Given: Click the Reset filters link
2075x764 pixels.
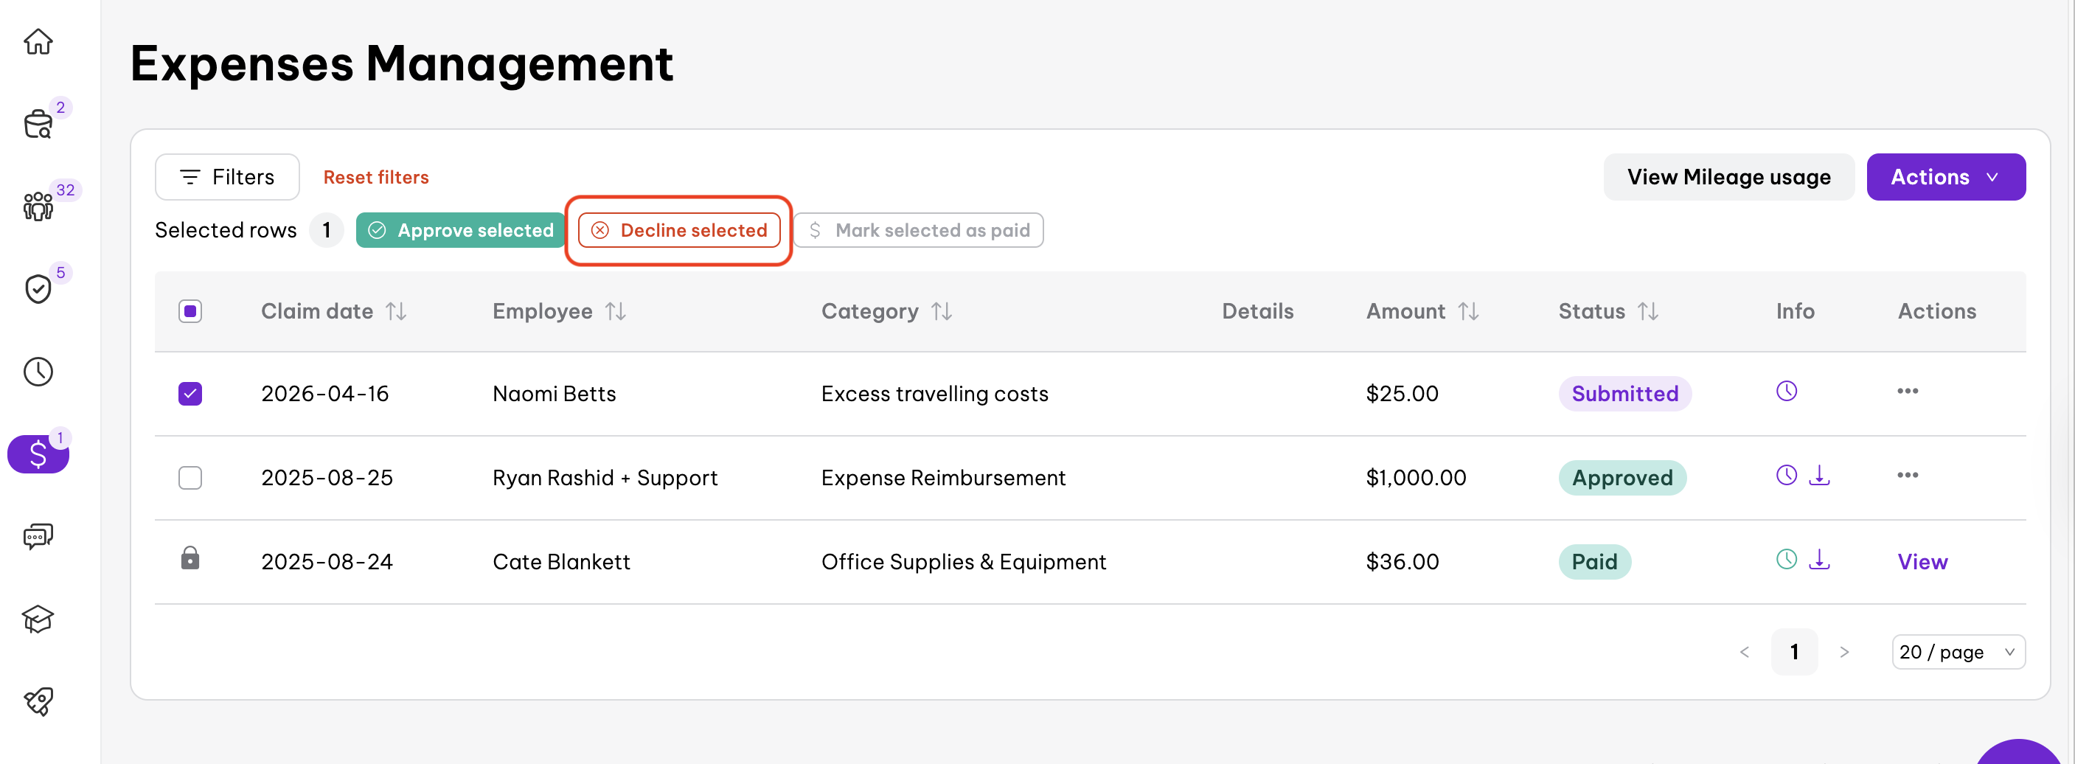Looking at the screenshot, I should coord(376,177).
